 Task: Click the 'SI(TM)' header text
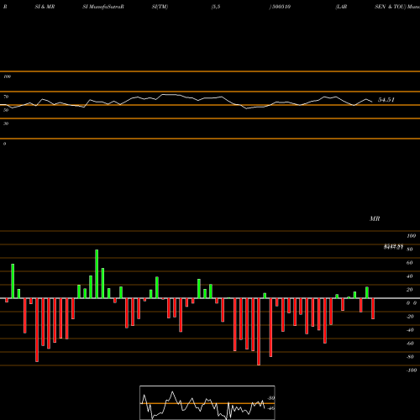160,7
